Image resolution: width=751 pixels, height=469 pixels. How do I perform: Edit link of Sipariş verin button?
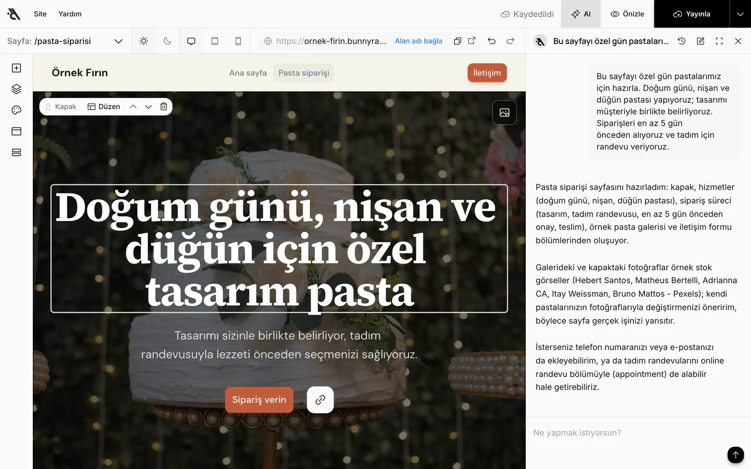pos(320,400)
